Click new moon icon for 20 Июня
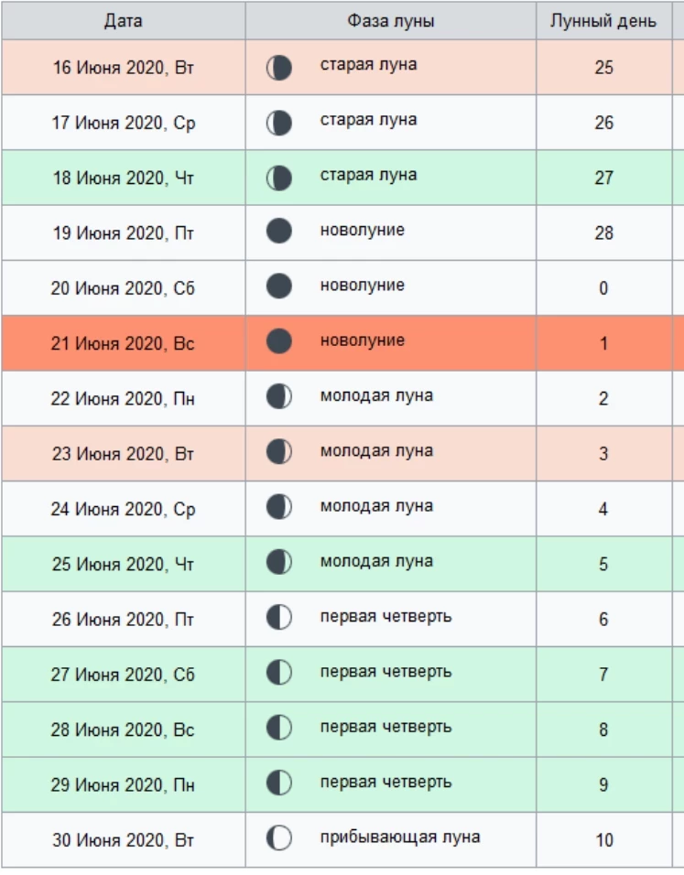 [x=279, y=286]
